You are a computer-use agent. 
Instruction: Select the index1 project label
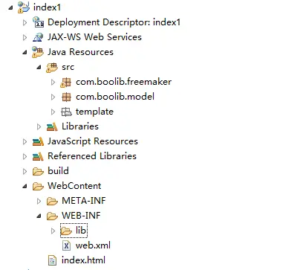47,7
